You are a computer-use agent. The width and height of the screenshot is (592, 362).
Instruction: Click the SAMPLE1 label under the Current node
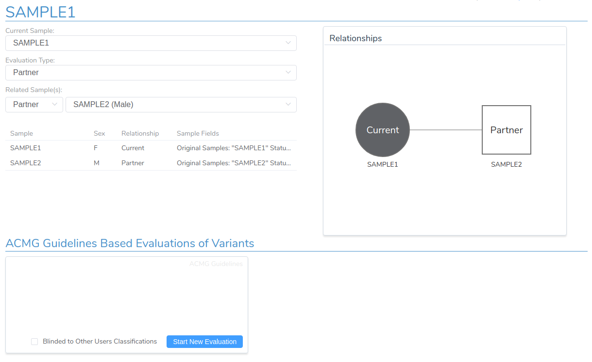coord(383,164)
